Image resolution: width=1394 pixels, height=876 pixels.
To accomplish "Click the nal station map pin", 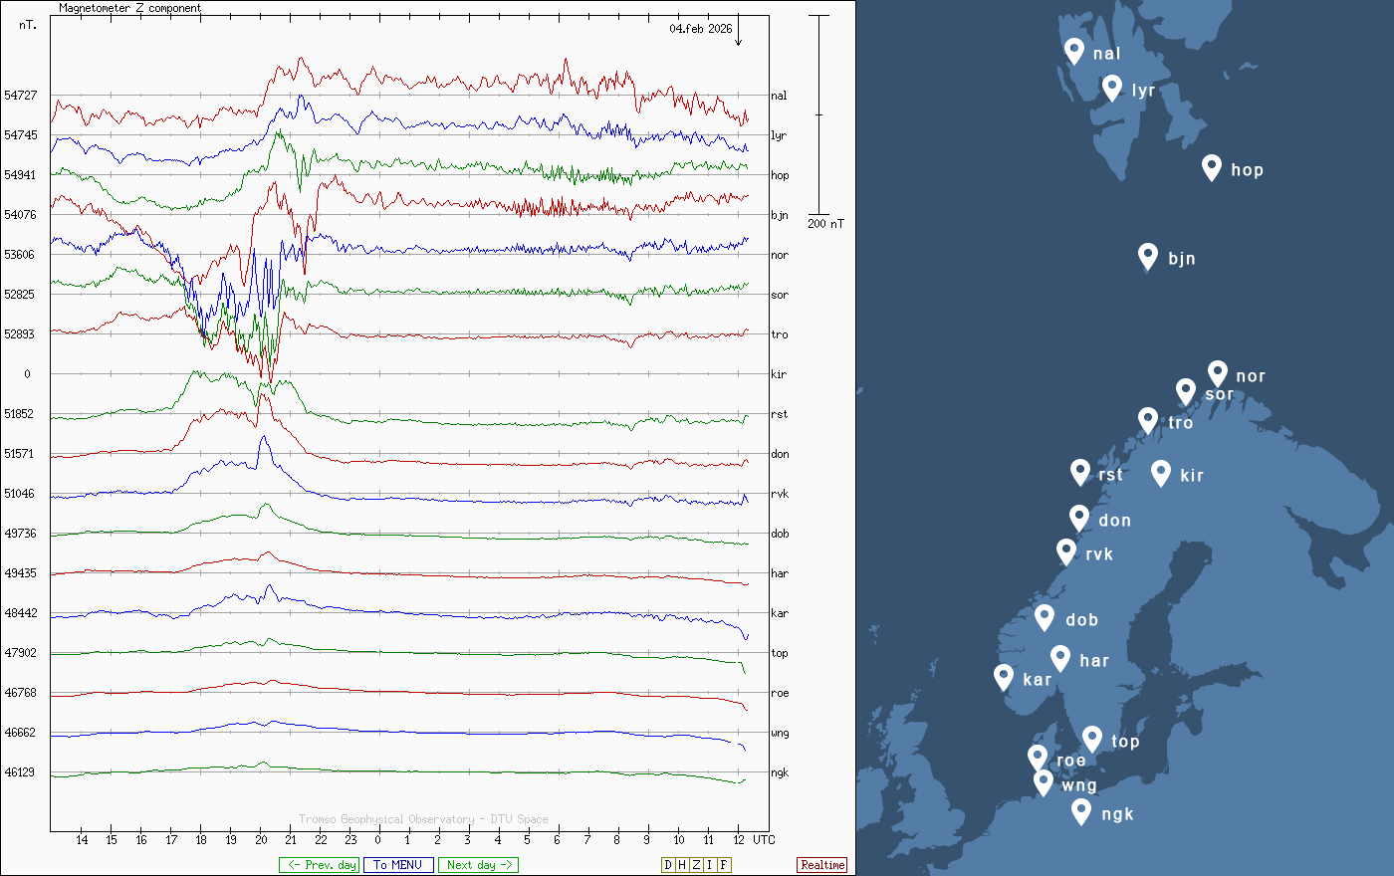I will coord(1073,51).
